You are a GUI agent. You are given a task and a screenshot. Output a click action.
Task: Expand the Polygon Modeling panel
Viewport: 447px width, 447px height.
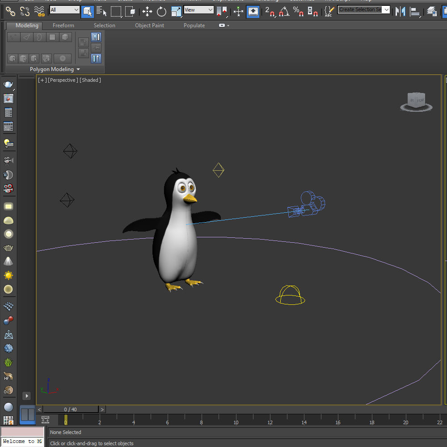pos(55,69)
